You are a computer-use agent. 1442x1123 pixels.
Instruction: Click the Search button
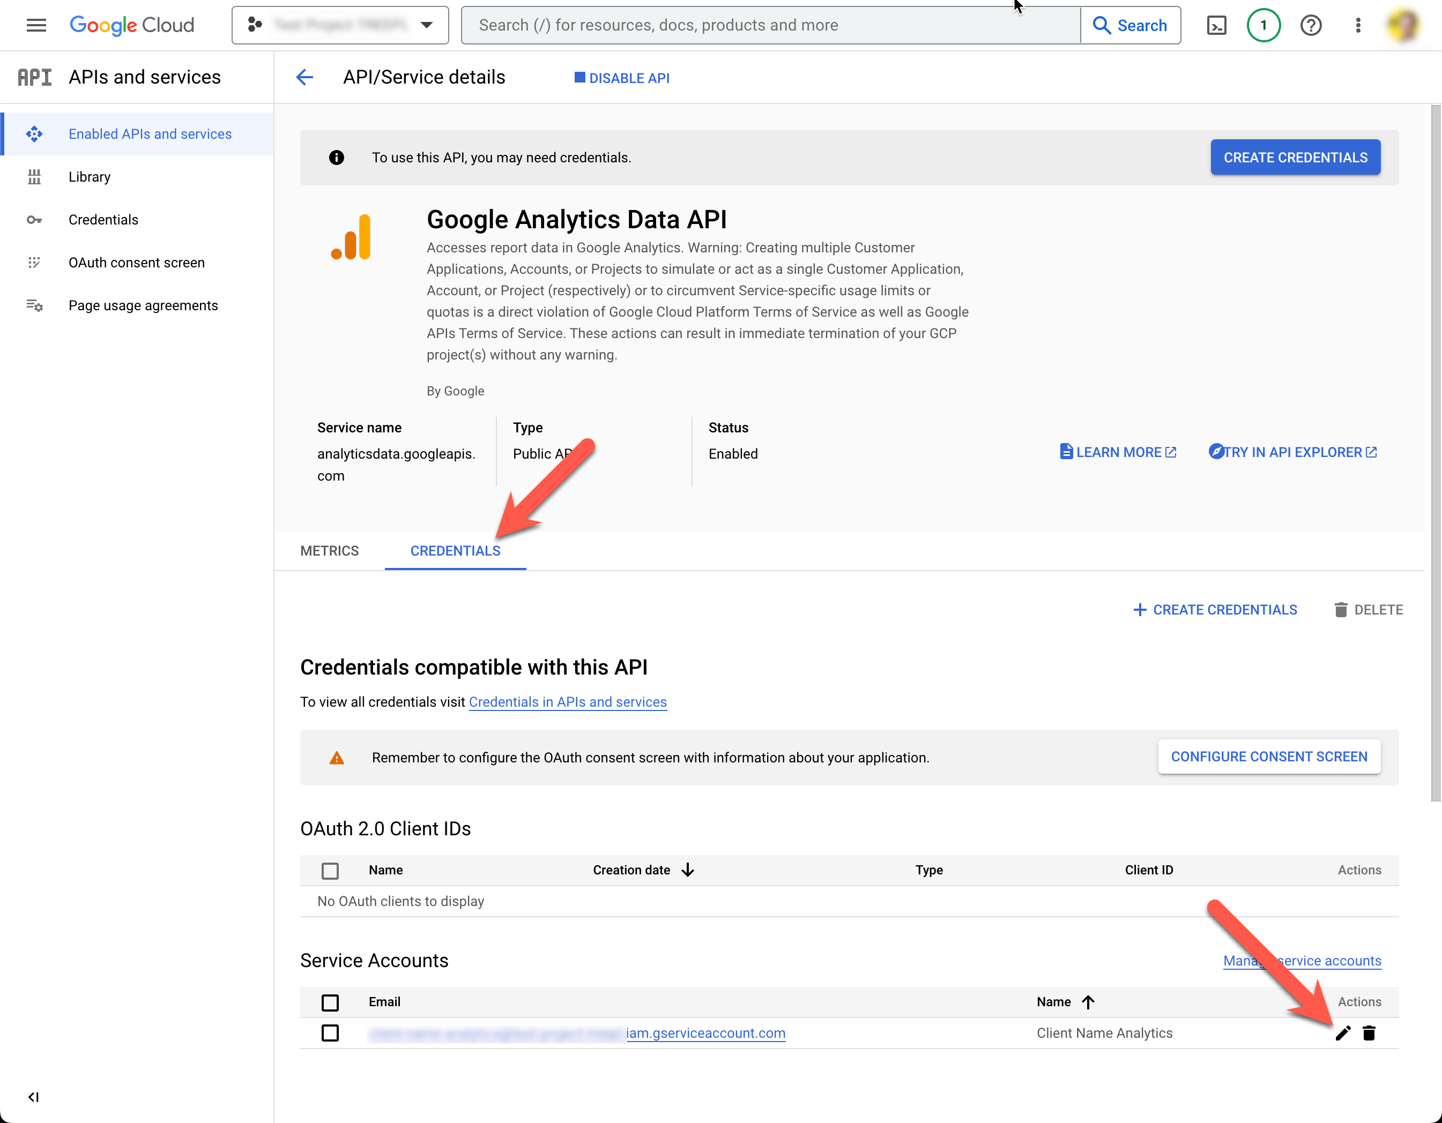(x=1131, y=25)
